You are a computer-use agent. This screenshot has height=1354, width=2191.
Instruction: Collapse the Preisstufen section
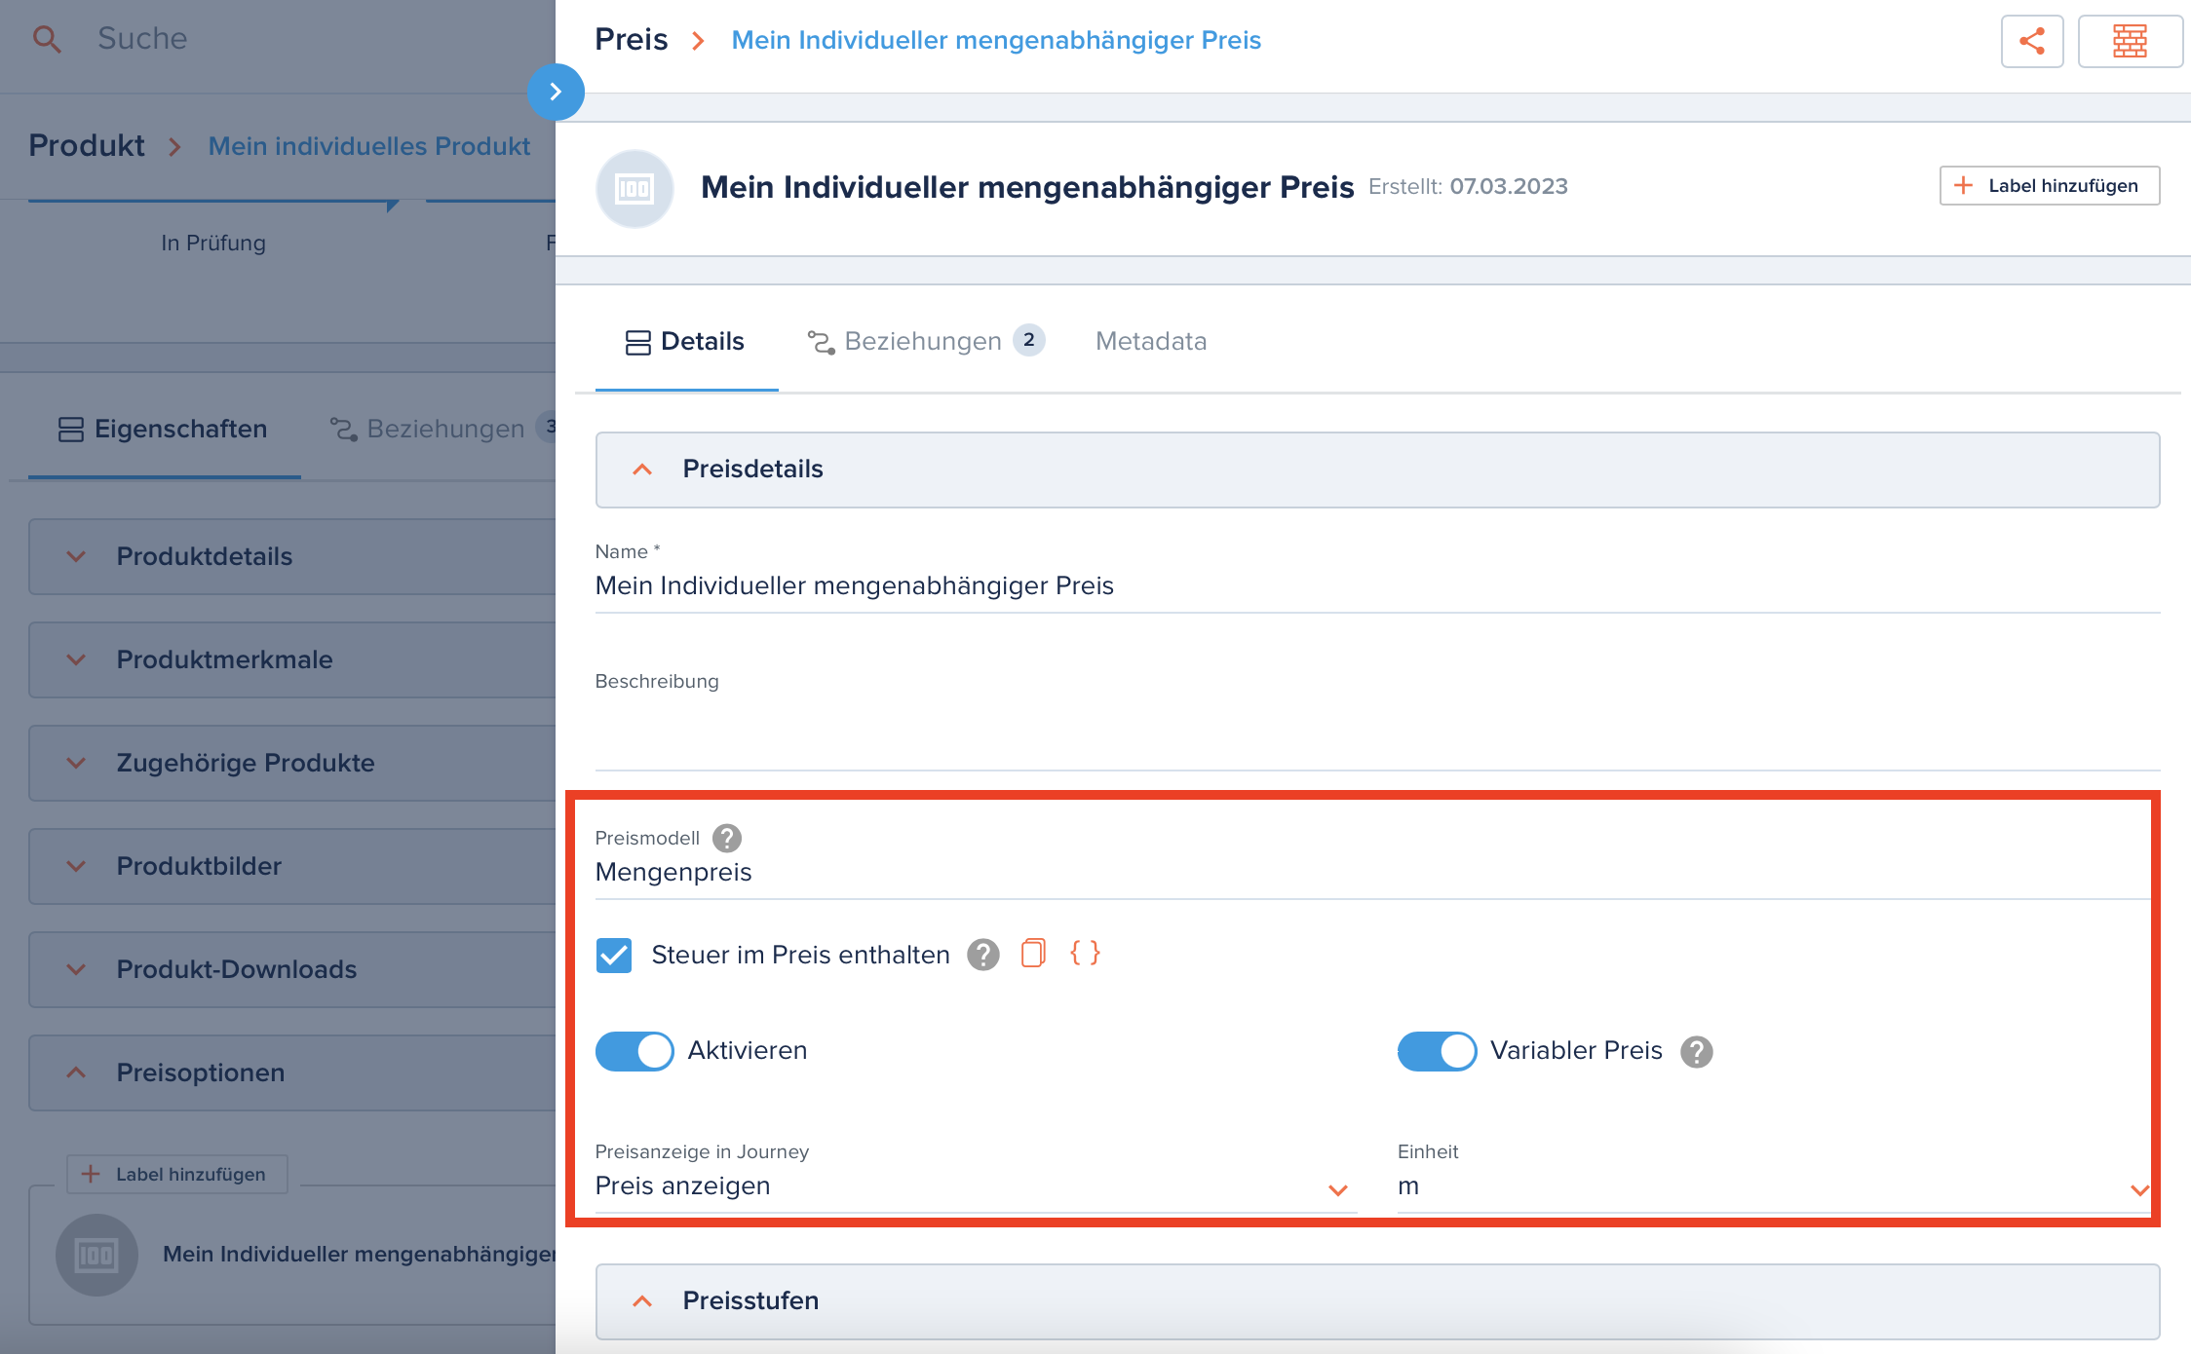[1377, 1301]
